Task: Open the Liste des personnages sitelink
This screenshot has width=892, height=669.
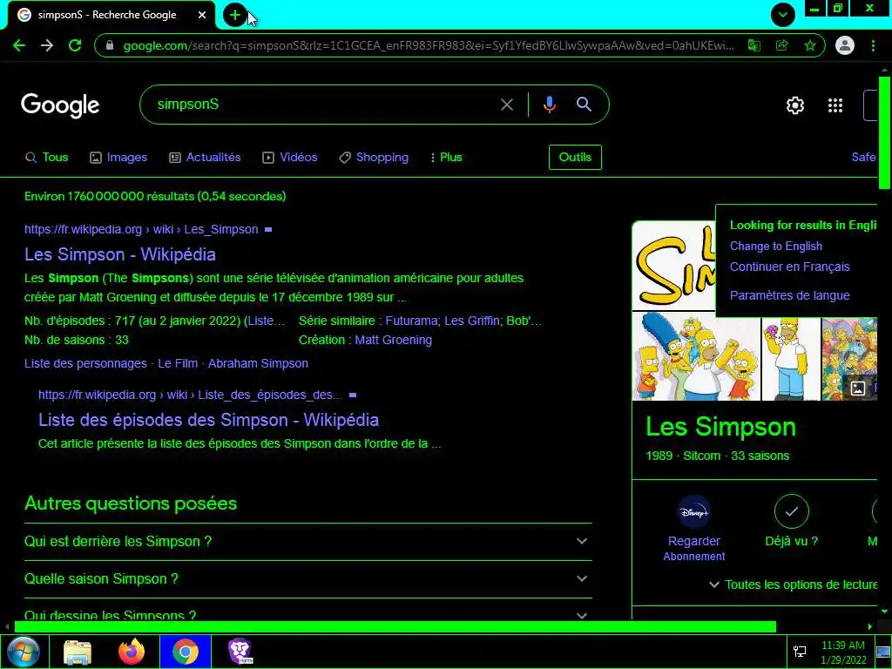Action: click(x=85, y=363)
